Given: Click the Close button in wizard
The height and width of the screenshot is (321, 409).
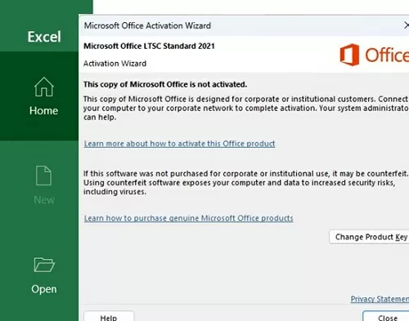Looking at the screenshot, I should (x=386, y=316).
